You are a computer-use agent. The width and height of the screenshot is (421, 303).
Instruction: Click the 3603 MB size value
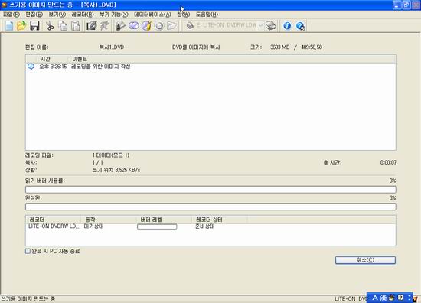click(x=279, y=47)
